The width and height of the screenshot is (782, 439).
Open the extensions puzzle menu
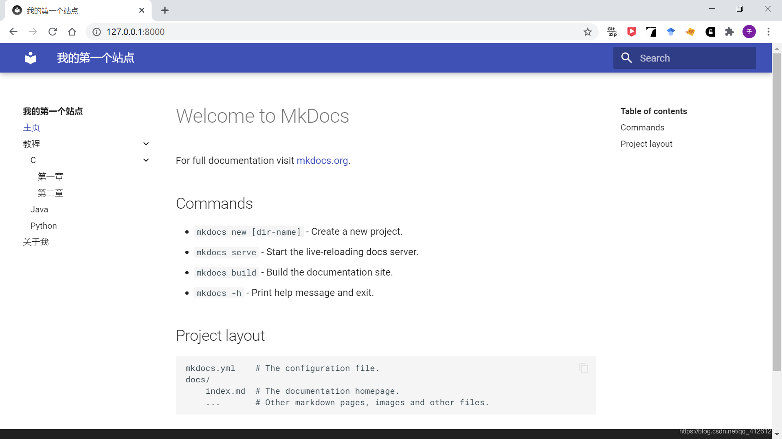coord(729,32)
